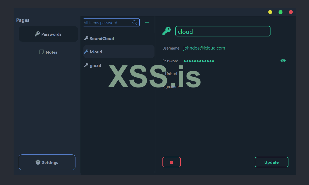
Task: Click the notes icon beside the Notes label
Action: [x=41, y=52]
